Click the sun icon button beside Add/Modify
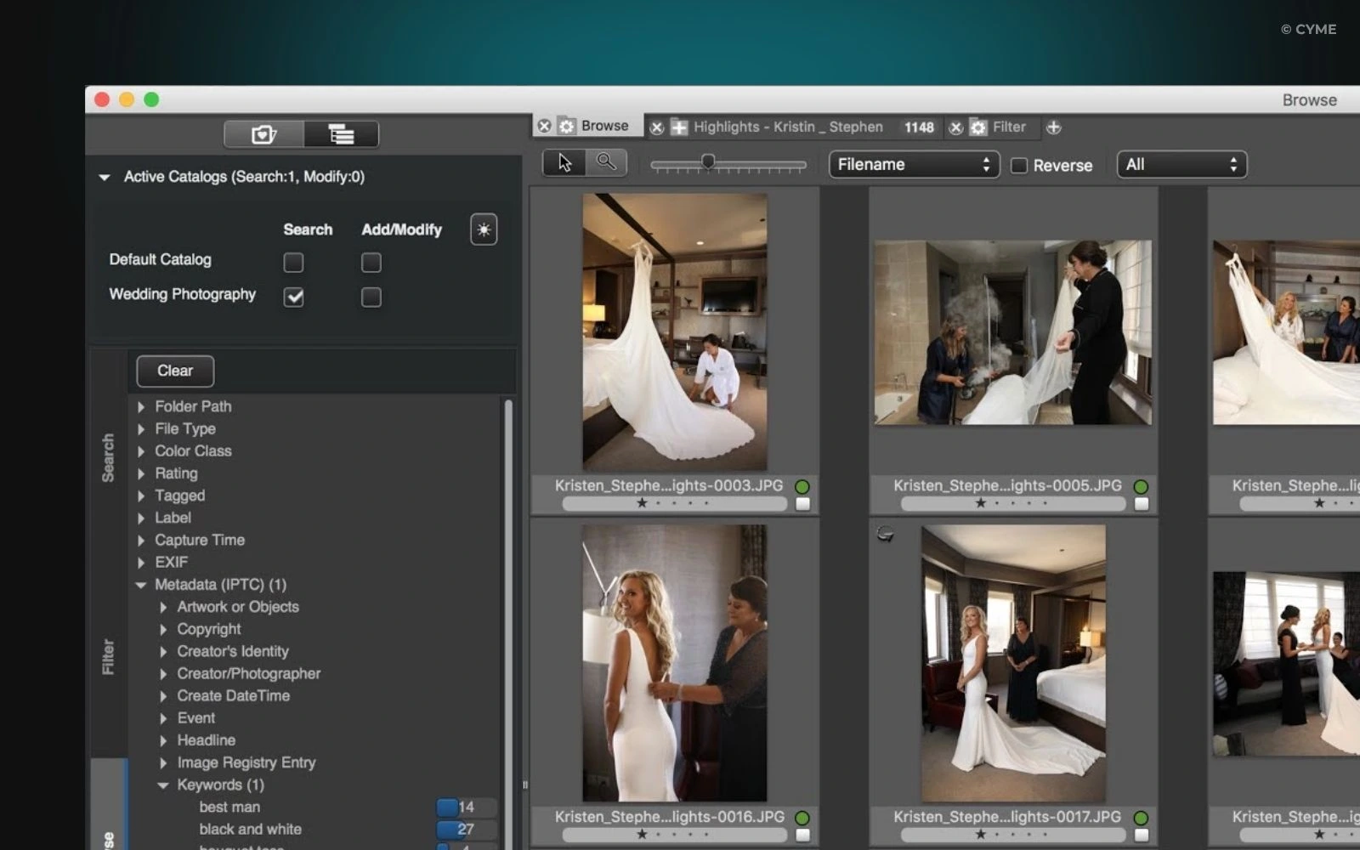The width and height of the screenshot is (1360, 850). 484,229
